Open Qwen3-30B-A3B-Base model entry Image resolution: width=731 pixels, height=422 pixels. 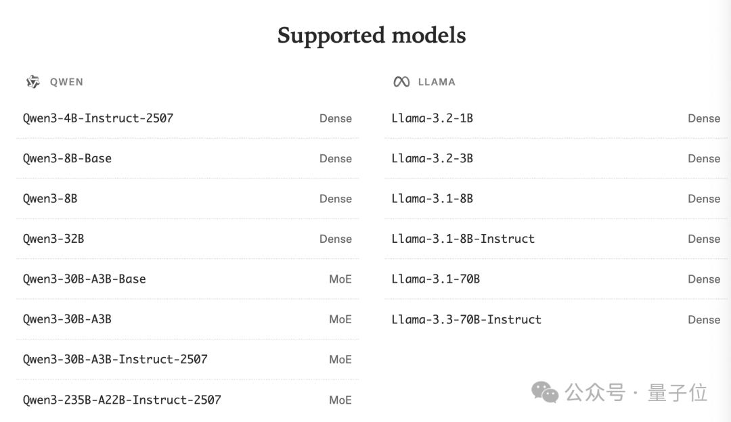tap(85, 279)
